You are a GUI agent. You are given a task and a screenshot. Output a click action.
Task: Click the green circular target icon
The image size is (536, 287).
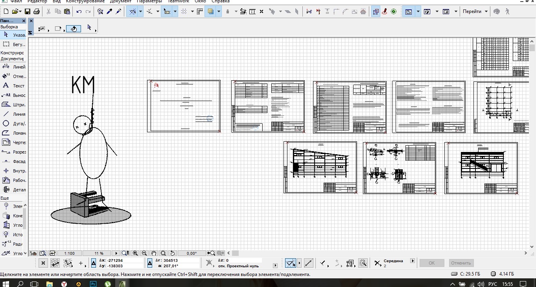click(394, 12)
